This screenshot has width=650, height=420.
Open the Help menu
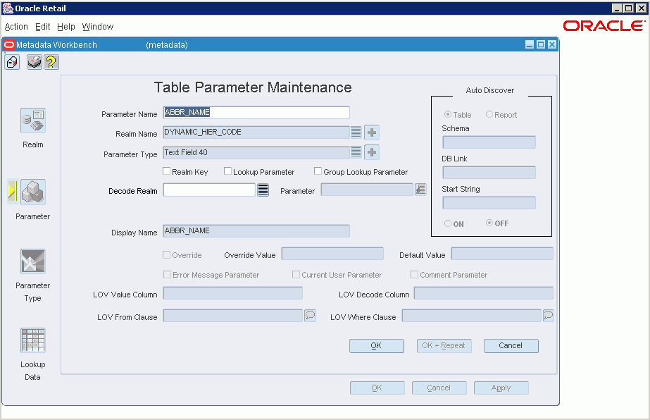66,27
